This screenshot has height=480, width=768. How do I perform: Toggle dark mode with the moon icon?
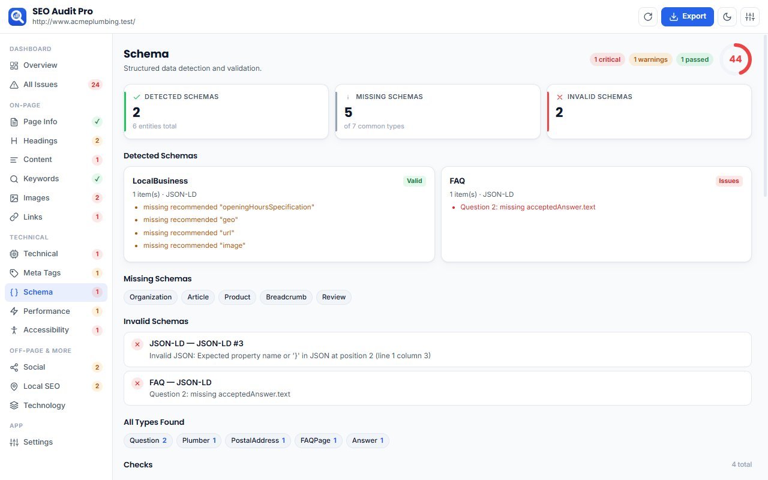728,17
